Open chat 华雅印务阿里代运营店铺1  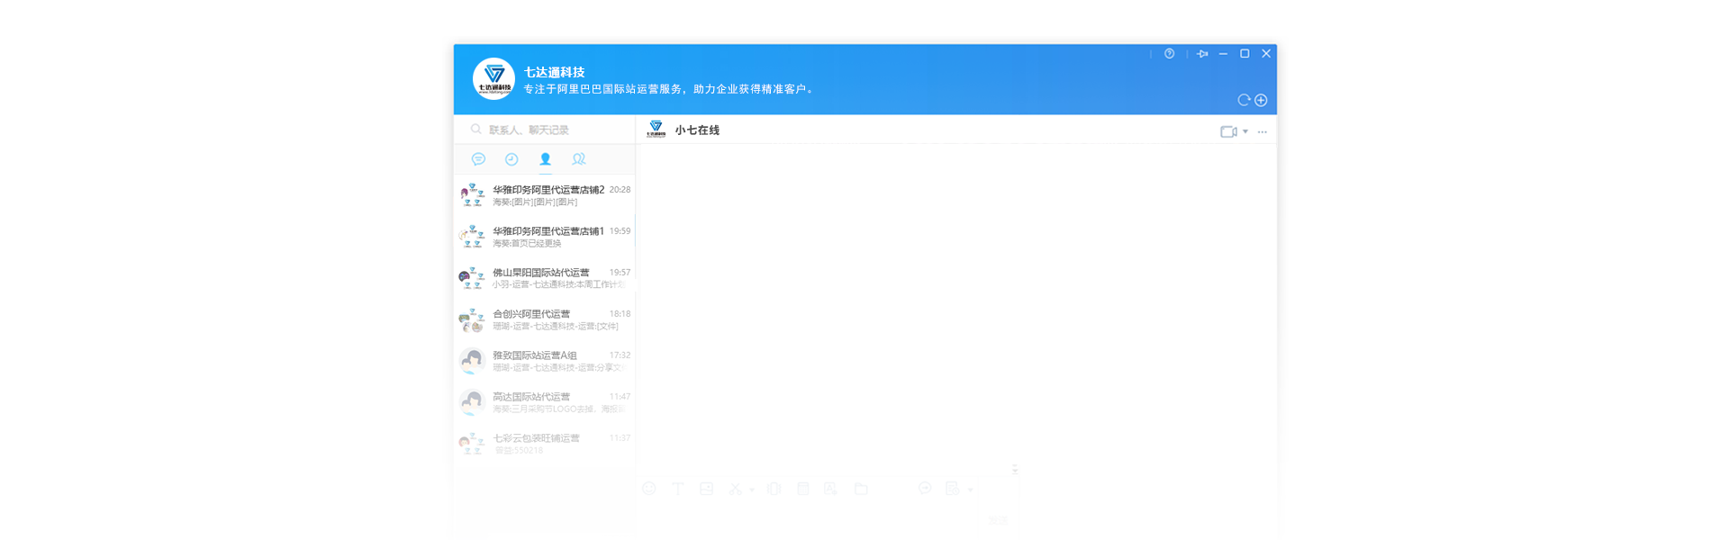coord(545,237)
